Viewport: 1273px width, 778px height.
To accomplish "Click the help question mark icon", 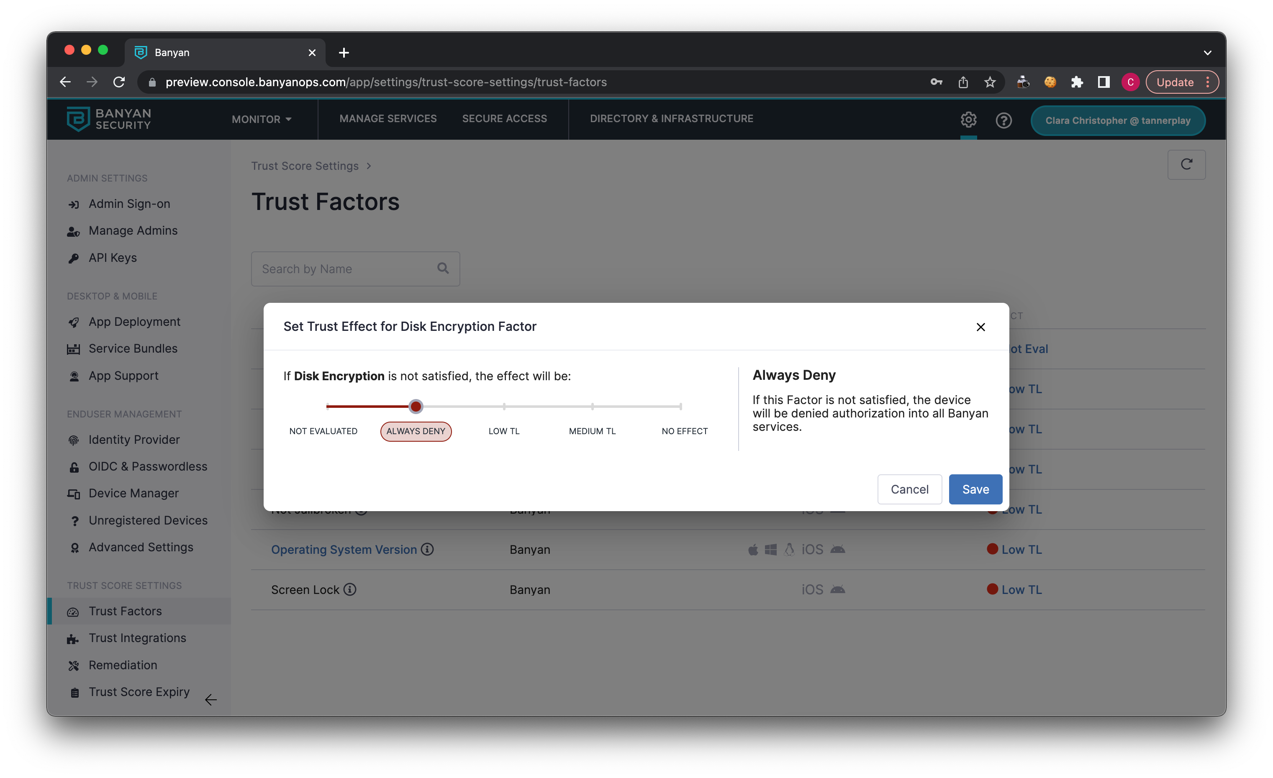I will click(1004, 120).
